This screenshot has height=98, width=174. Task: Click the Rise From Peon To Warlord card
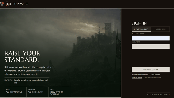pos(60,92)
